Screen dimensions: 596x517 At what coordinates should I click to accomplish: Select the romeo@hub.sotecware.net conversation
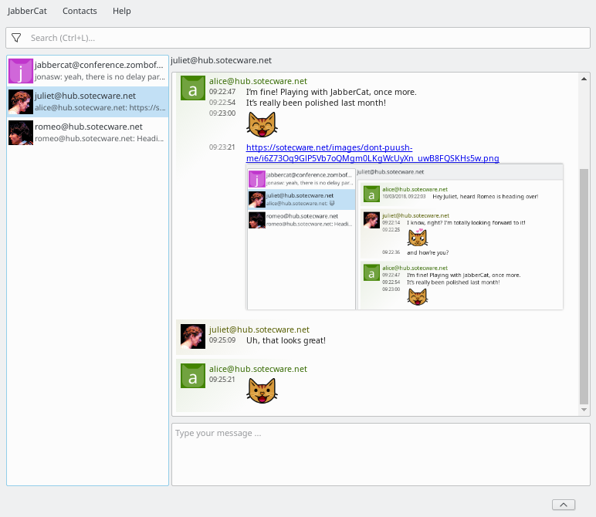[x=87, y=133]
